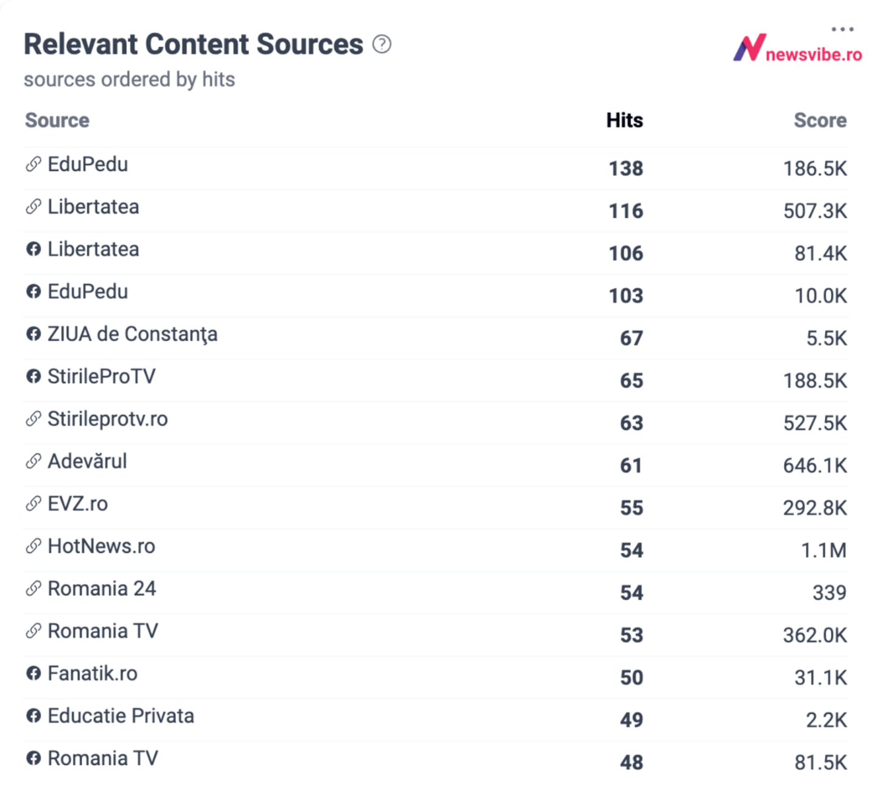The height and width of the screenshot is (806, 872).
Task: Click the newsvibe.ro logo
Action: (x=797, y=48)
